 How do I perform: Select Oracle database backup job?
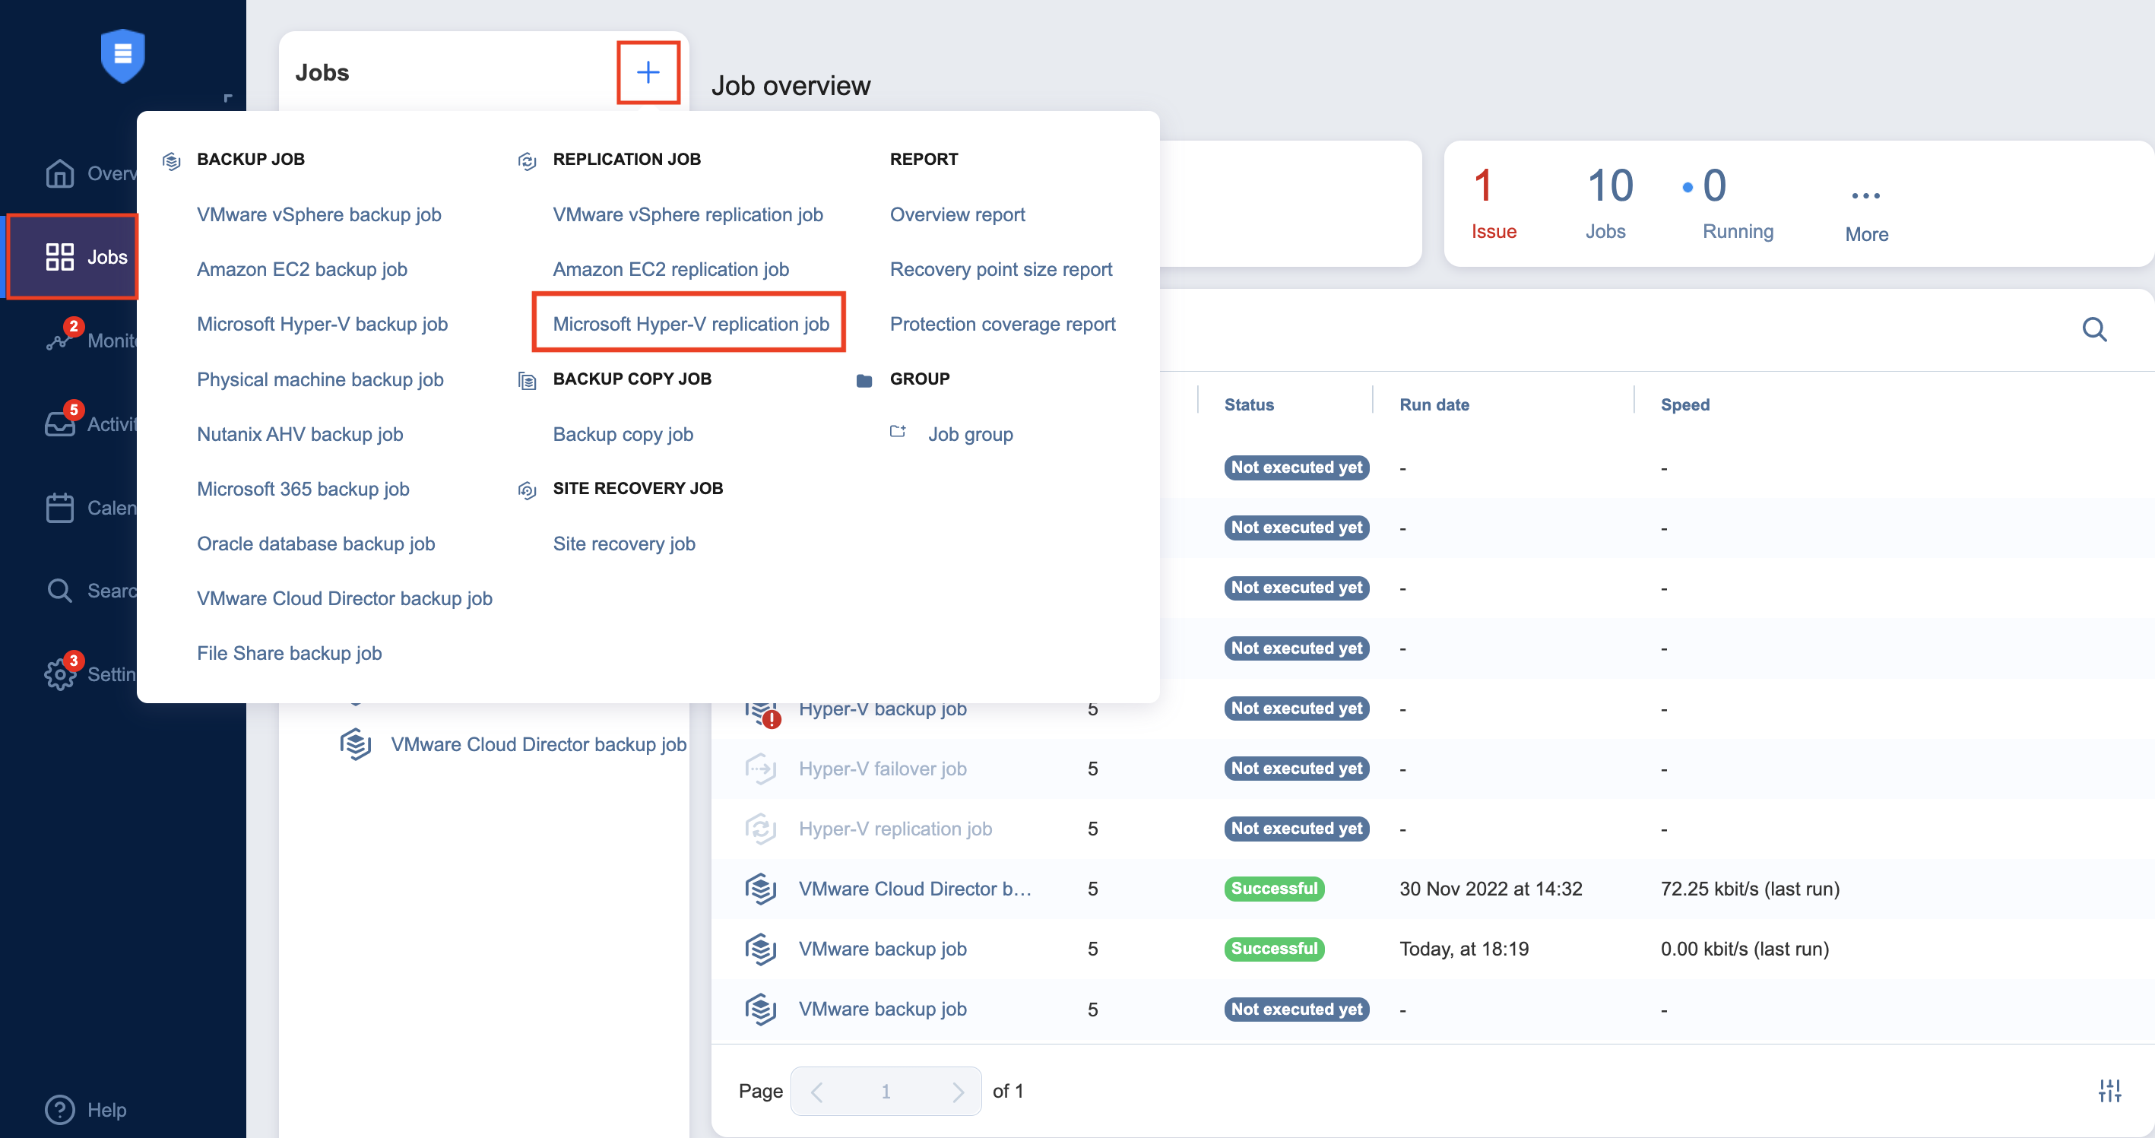click(x=316, y=544)
